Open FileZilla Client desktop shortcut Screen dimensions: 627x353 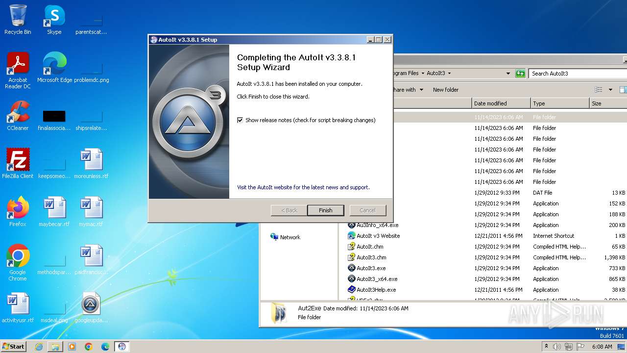18,164
